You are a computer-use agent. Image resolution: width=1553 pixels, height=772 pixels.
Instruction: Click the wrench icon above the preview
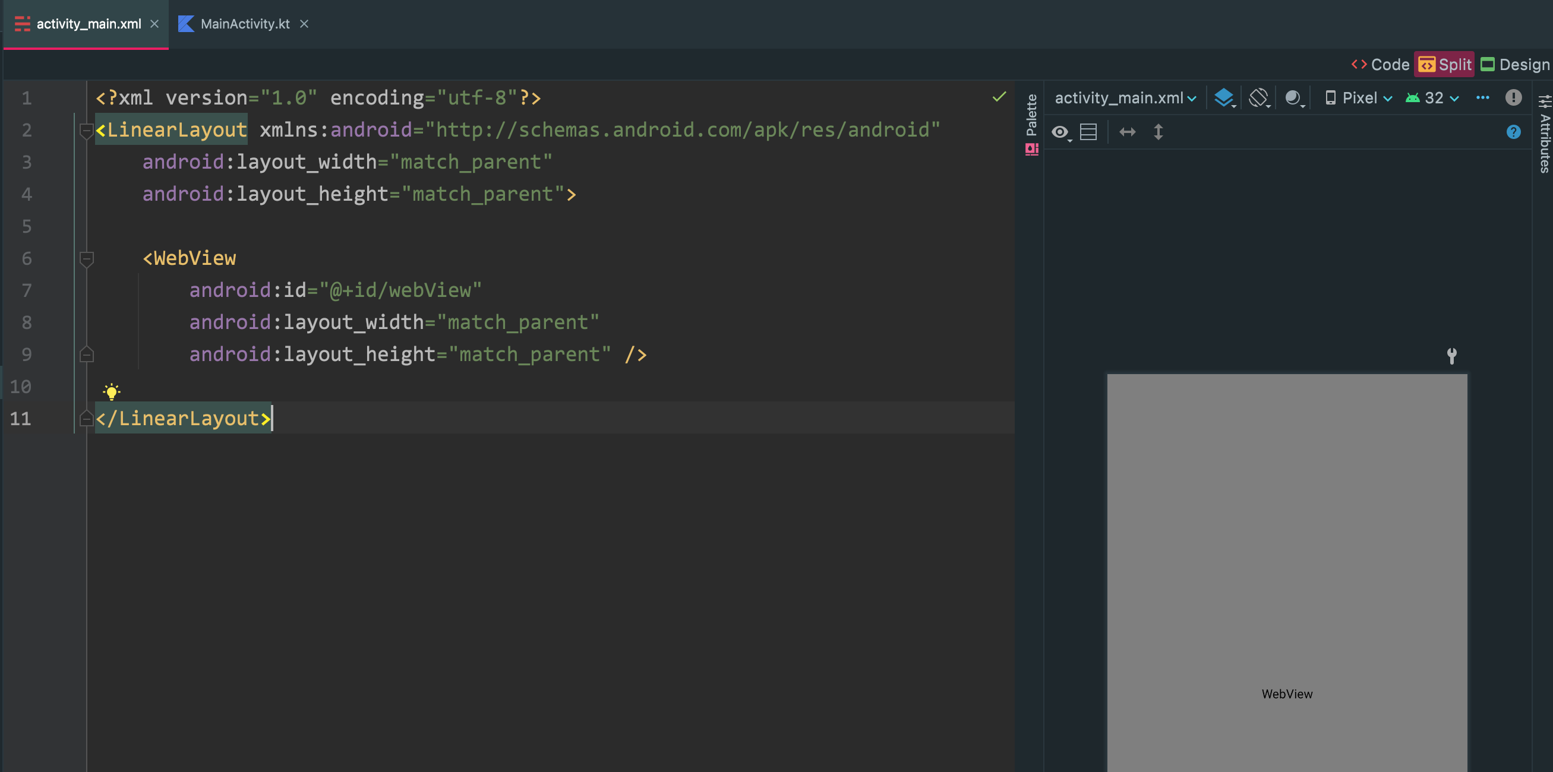coord(1452,356)
